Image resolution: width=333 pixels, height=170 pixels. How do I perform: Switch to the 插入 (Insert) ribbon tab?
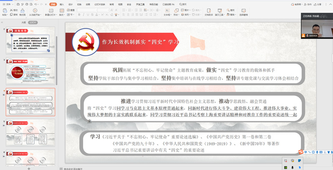point(62,4)
